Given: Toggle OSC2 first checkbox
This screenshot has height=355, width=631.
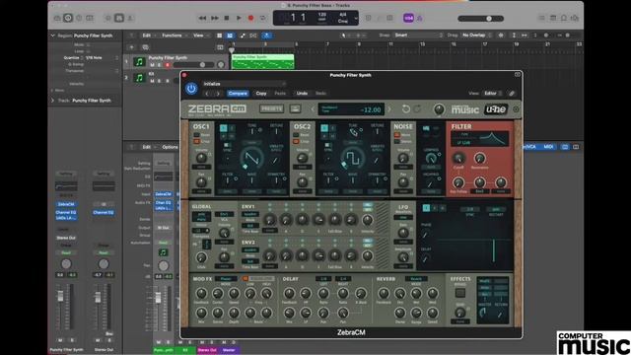Looking at the screenshot, I should (296, 135).
